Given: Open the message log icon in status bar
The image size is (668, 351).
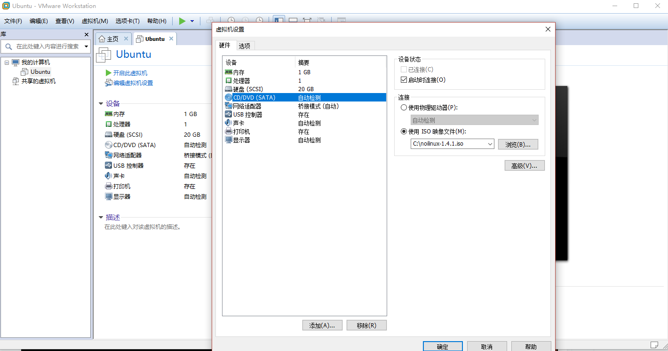Looking at the screenshot, I should (654, 346).
